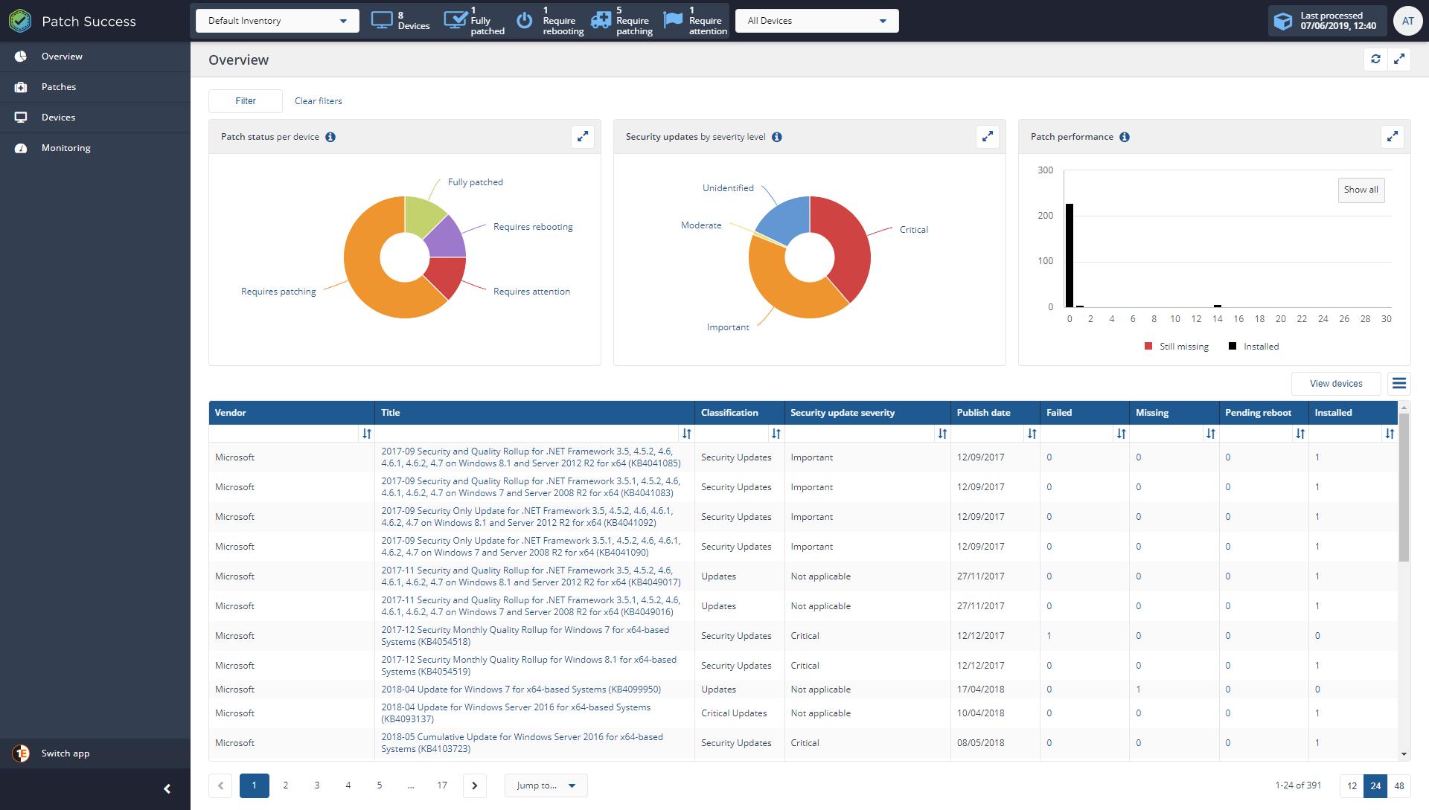Click the Filter button
The image size is (1429, 810).
point(246,101)
